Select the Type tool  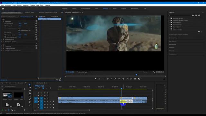coord(30,105)
